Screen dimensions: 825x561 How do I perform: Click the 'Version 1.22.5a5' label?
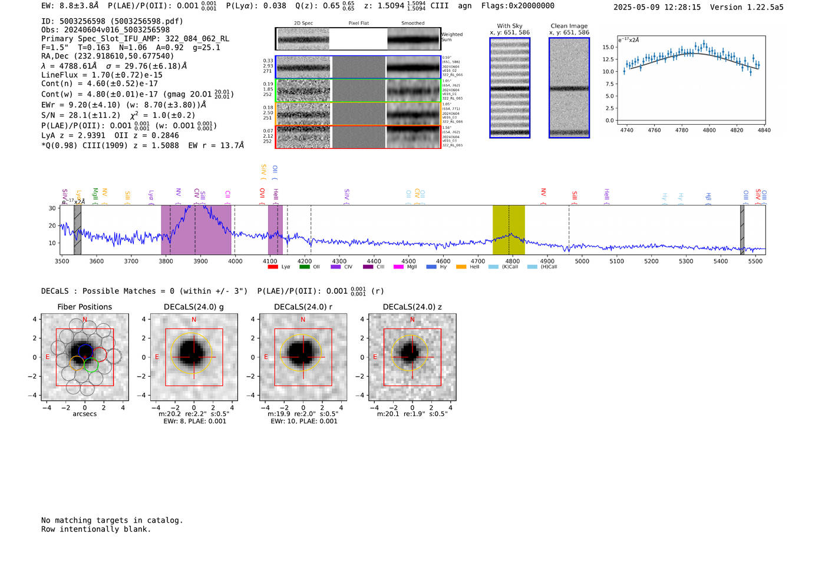click(747, 7)
